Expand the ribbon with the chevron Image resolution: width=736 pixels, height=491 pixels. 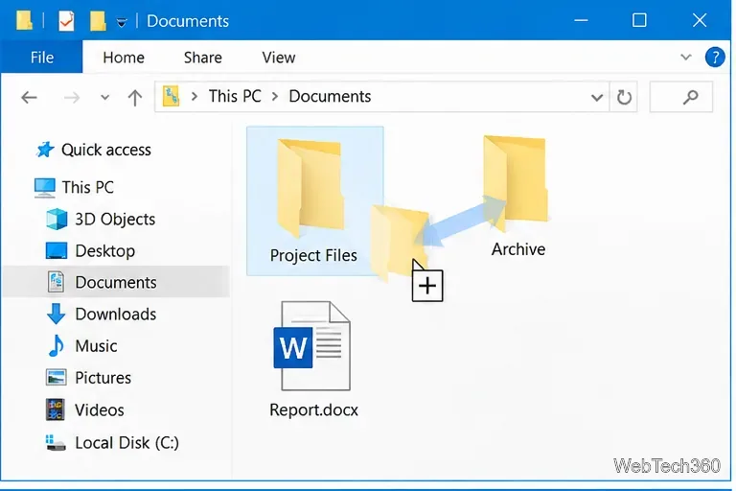tap(686, 58)
